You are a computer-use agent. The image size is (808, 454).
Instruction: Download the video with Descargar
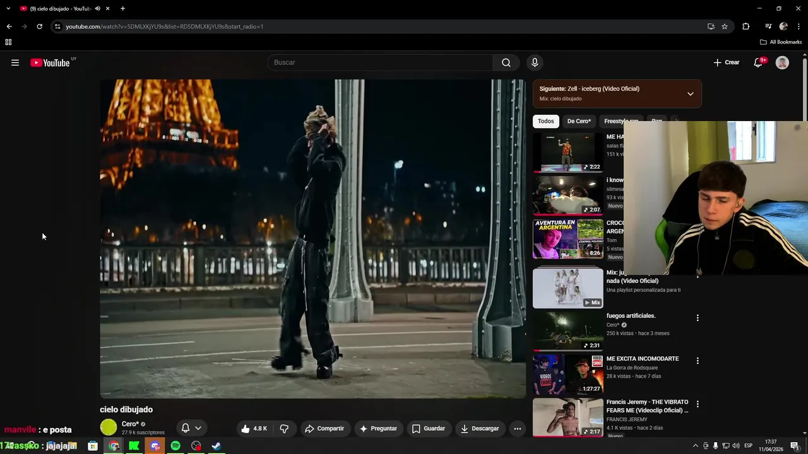click(x=480, y=428)
